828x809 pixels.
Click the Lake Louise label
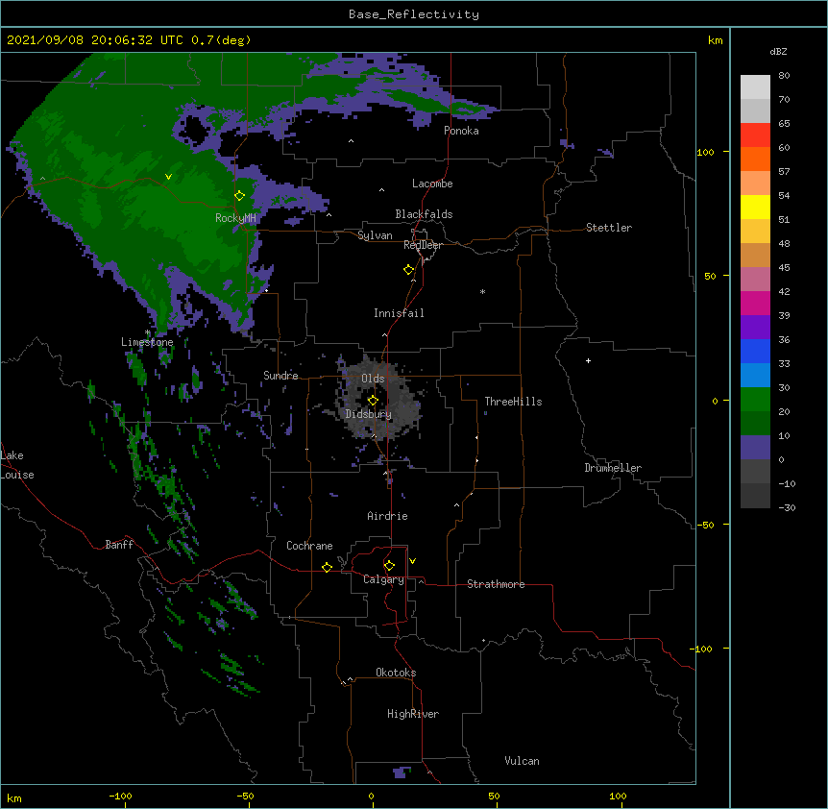pos(17,465)
